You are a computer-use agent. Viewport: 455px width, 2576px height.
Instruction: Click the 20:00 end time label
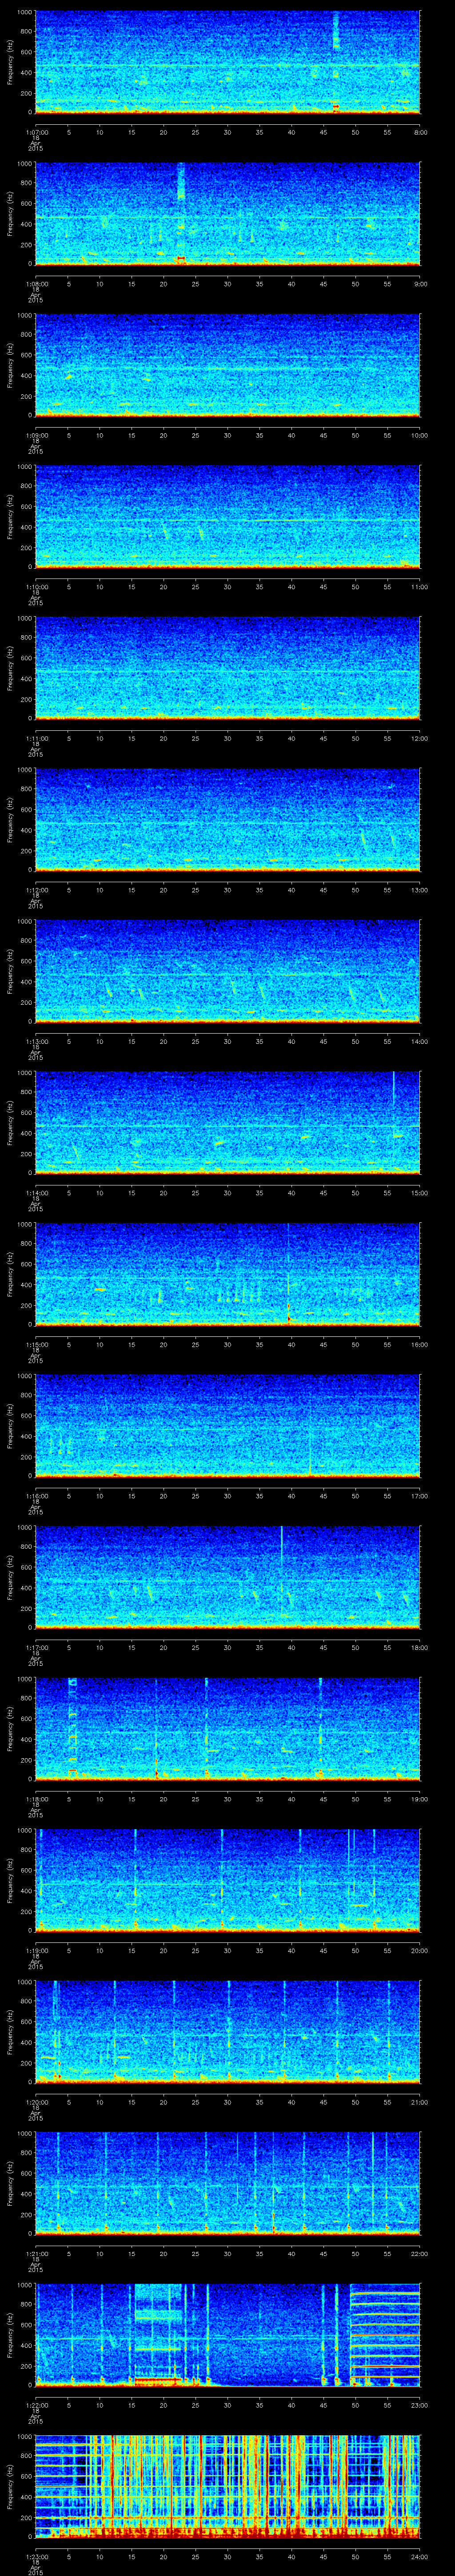[419, 1950]
